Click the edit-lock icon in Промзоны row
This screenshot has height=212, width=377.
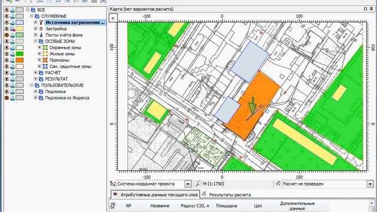pos(12,60)
